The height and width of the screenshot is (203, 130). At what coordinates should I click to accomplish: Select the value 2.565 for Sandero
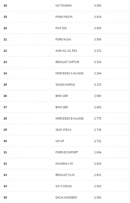click(x=98, y=197)
